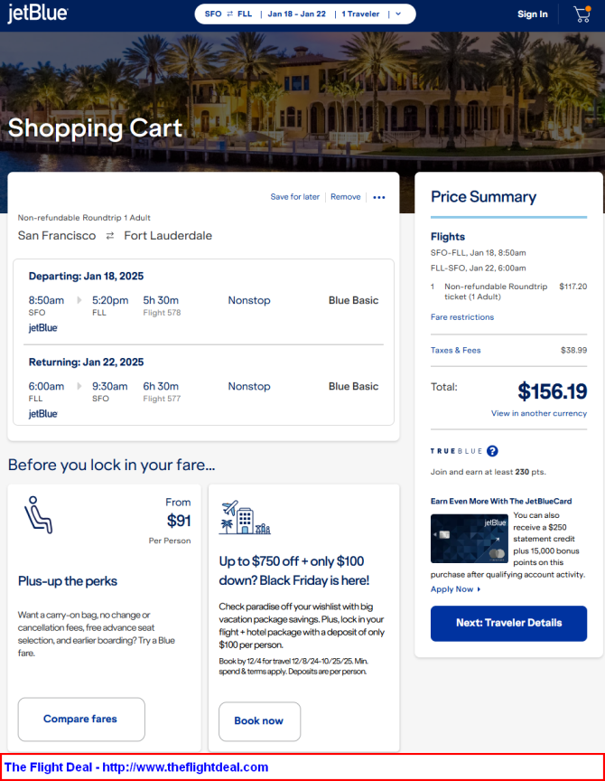605x781 pixels.
Task: Click the round-trip arrows between city names
Action: click(x=110, y=236)
